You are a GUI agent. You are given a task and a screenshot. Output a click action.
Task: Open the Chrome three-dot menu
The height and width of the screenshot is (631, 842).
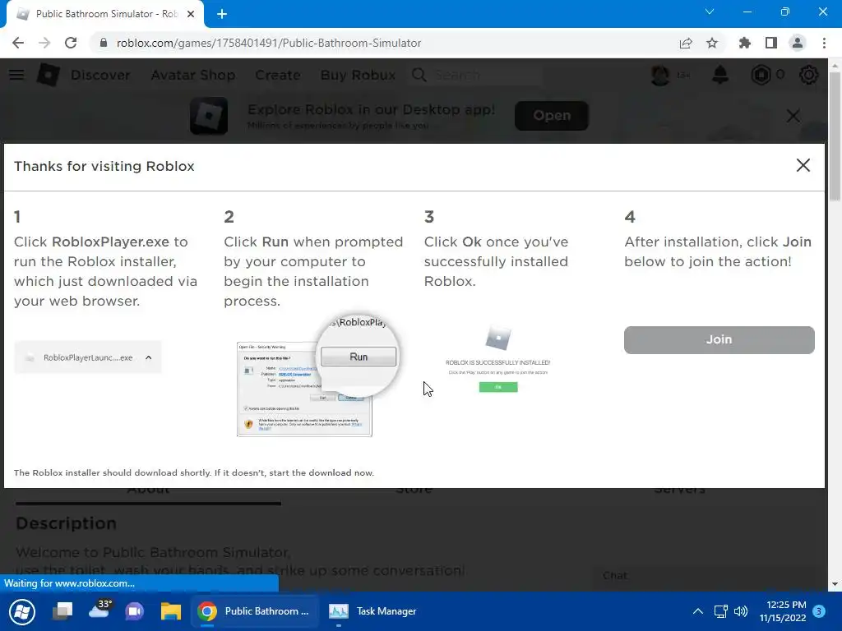(824, 43)
